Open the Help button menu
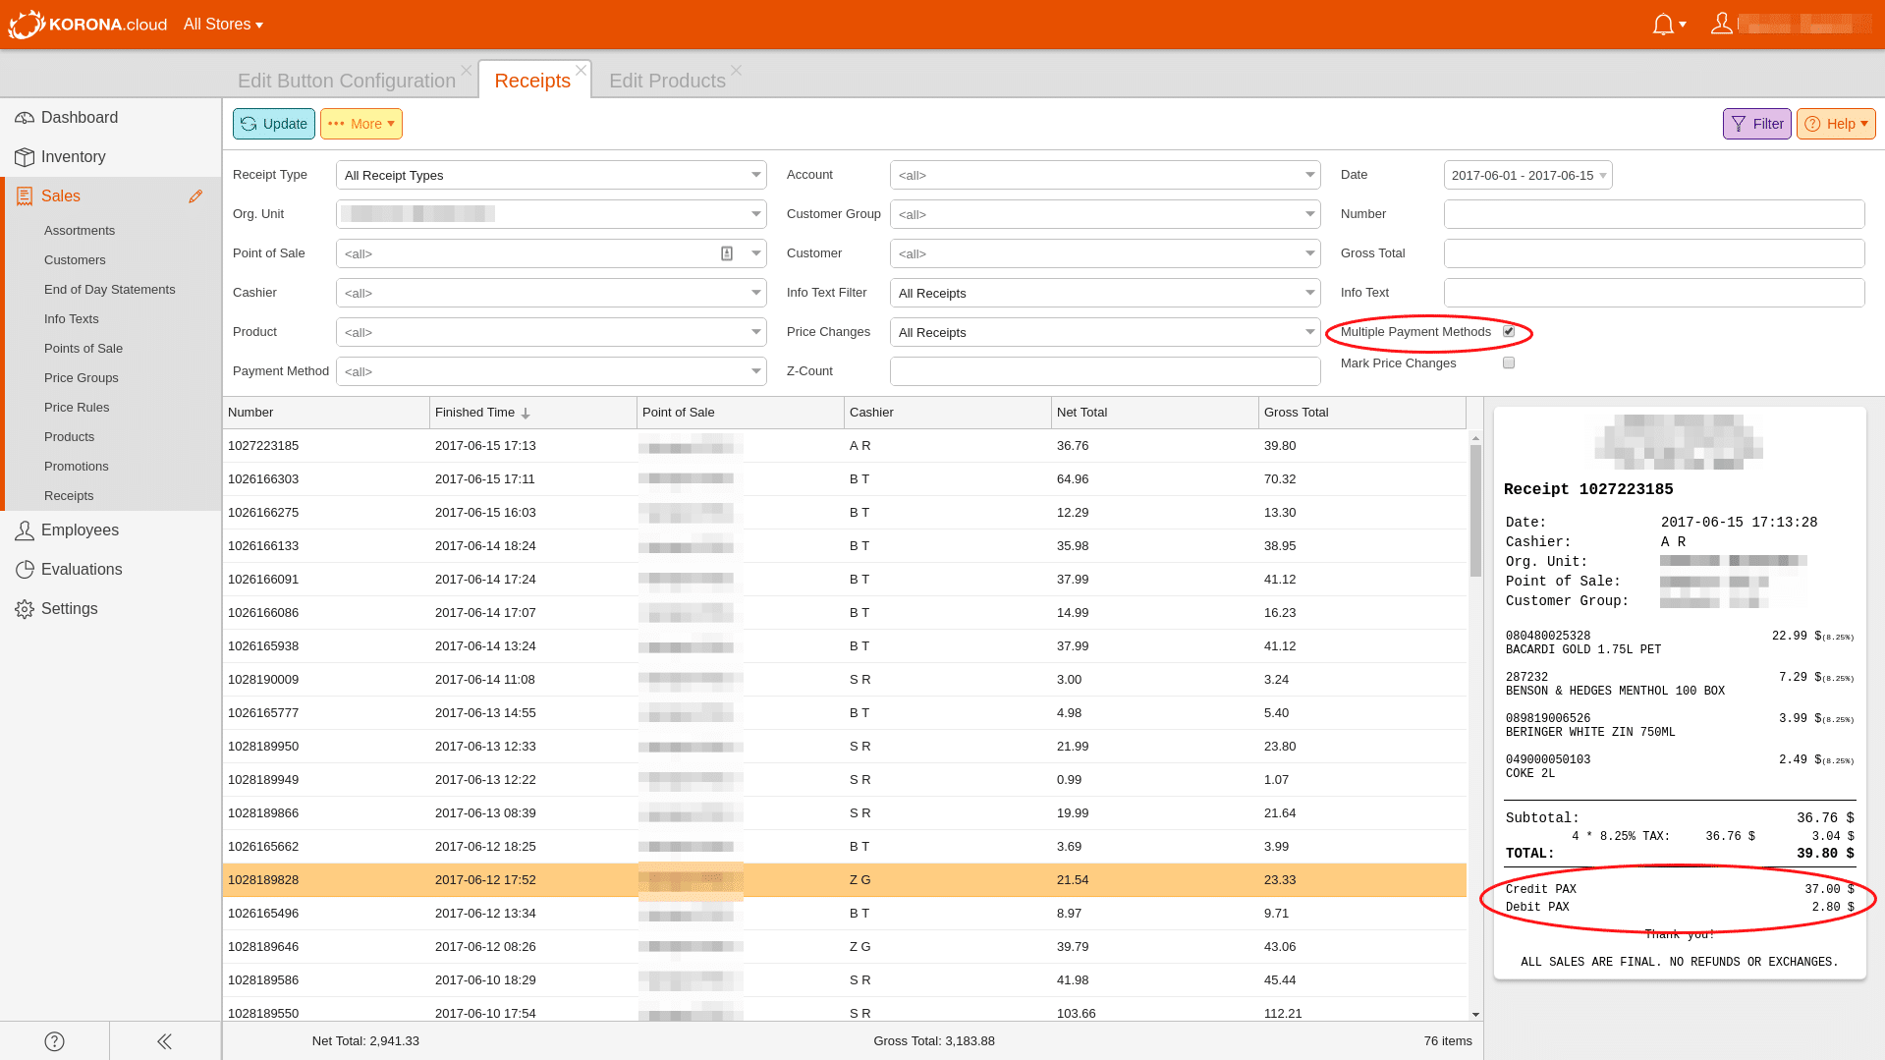The image size is (1885, 1060). pos(1837,124)
